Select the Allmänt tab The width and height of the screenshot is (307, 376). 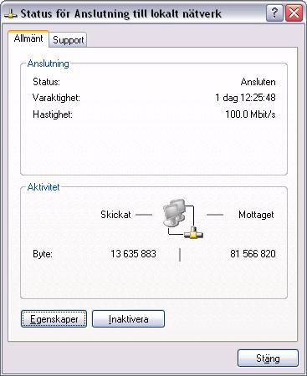pyautogui.click(x=28, y=38)
